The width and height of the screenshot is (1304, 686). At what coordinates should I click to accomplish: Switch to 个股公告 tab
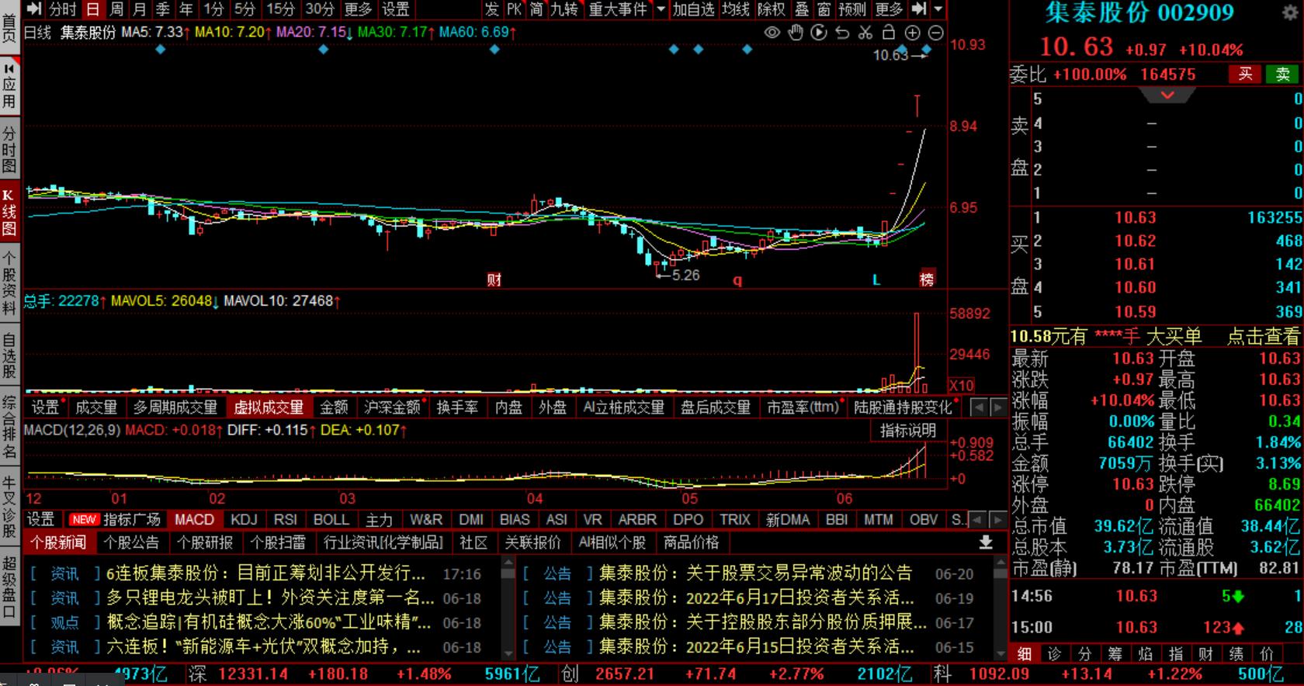(x=131, y=542)
